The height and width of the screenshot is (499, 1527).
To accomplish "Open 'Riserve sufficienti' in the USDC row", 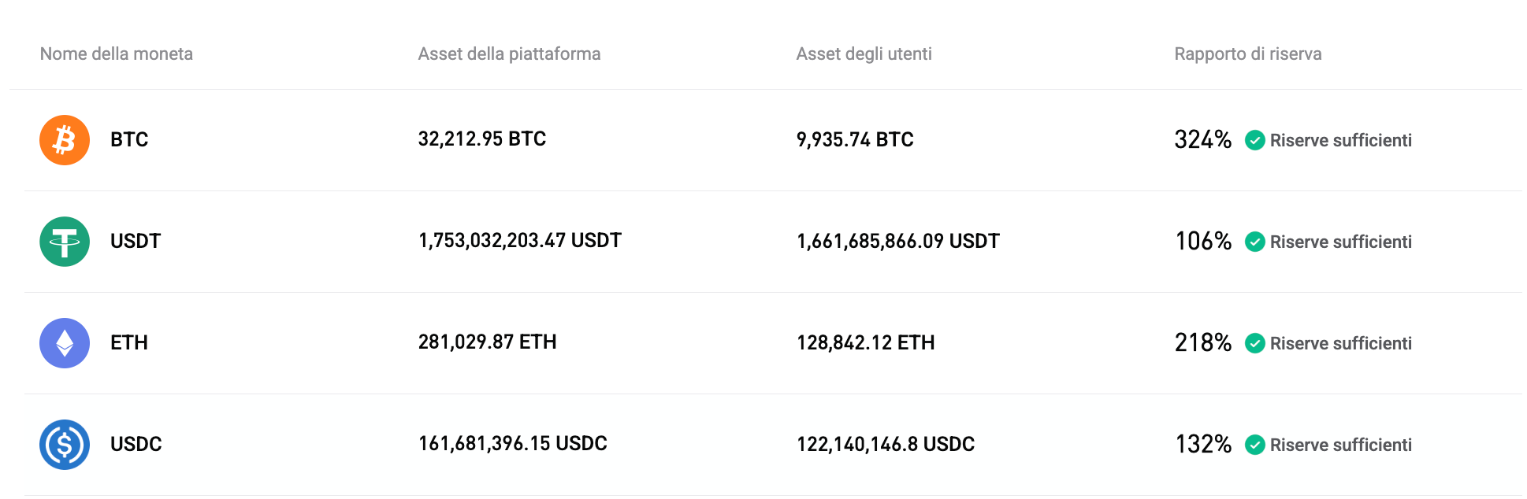I will point(1340,444).
